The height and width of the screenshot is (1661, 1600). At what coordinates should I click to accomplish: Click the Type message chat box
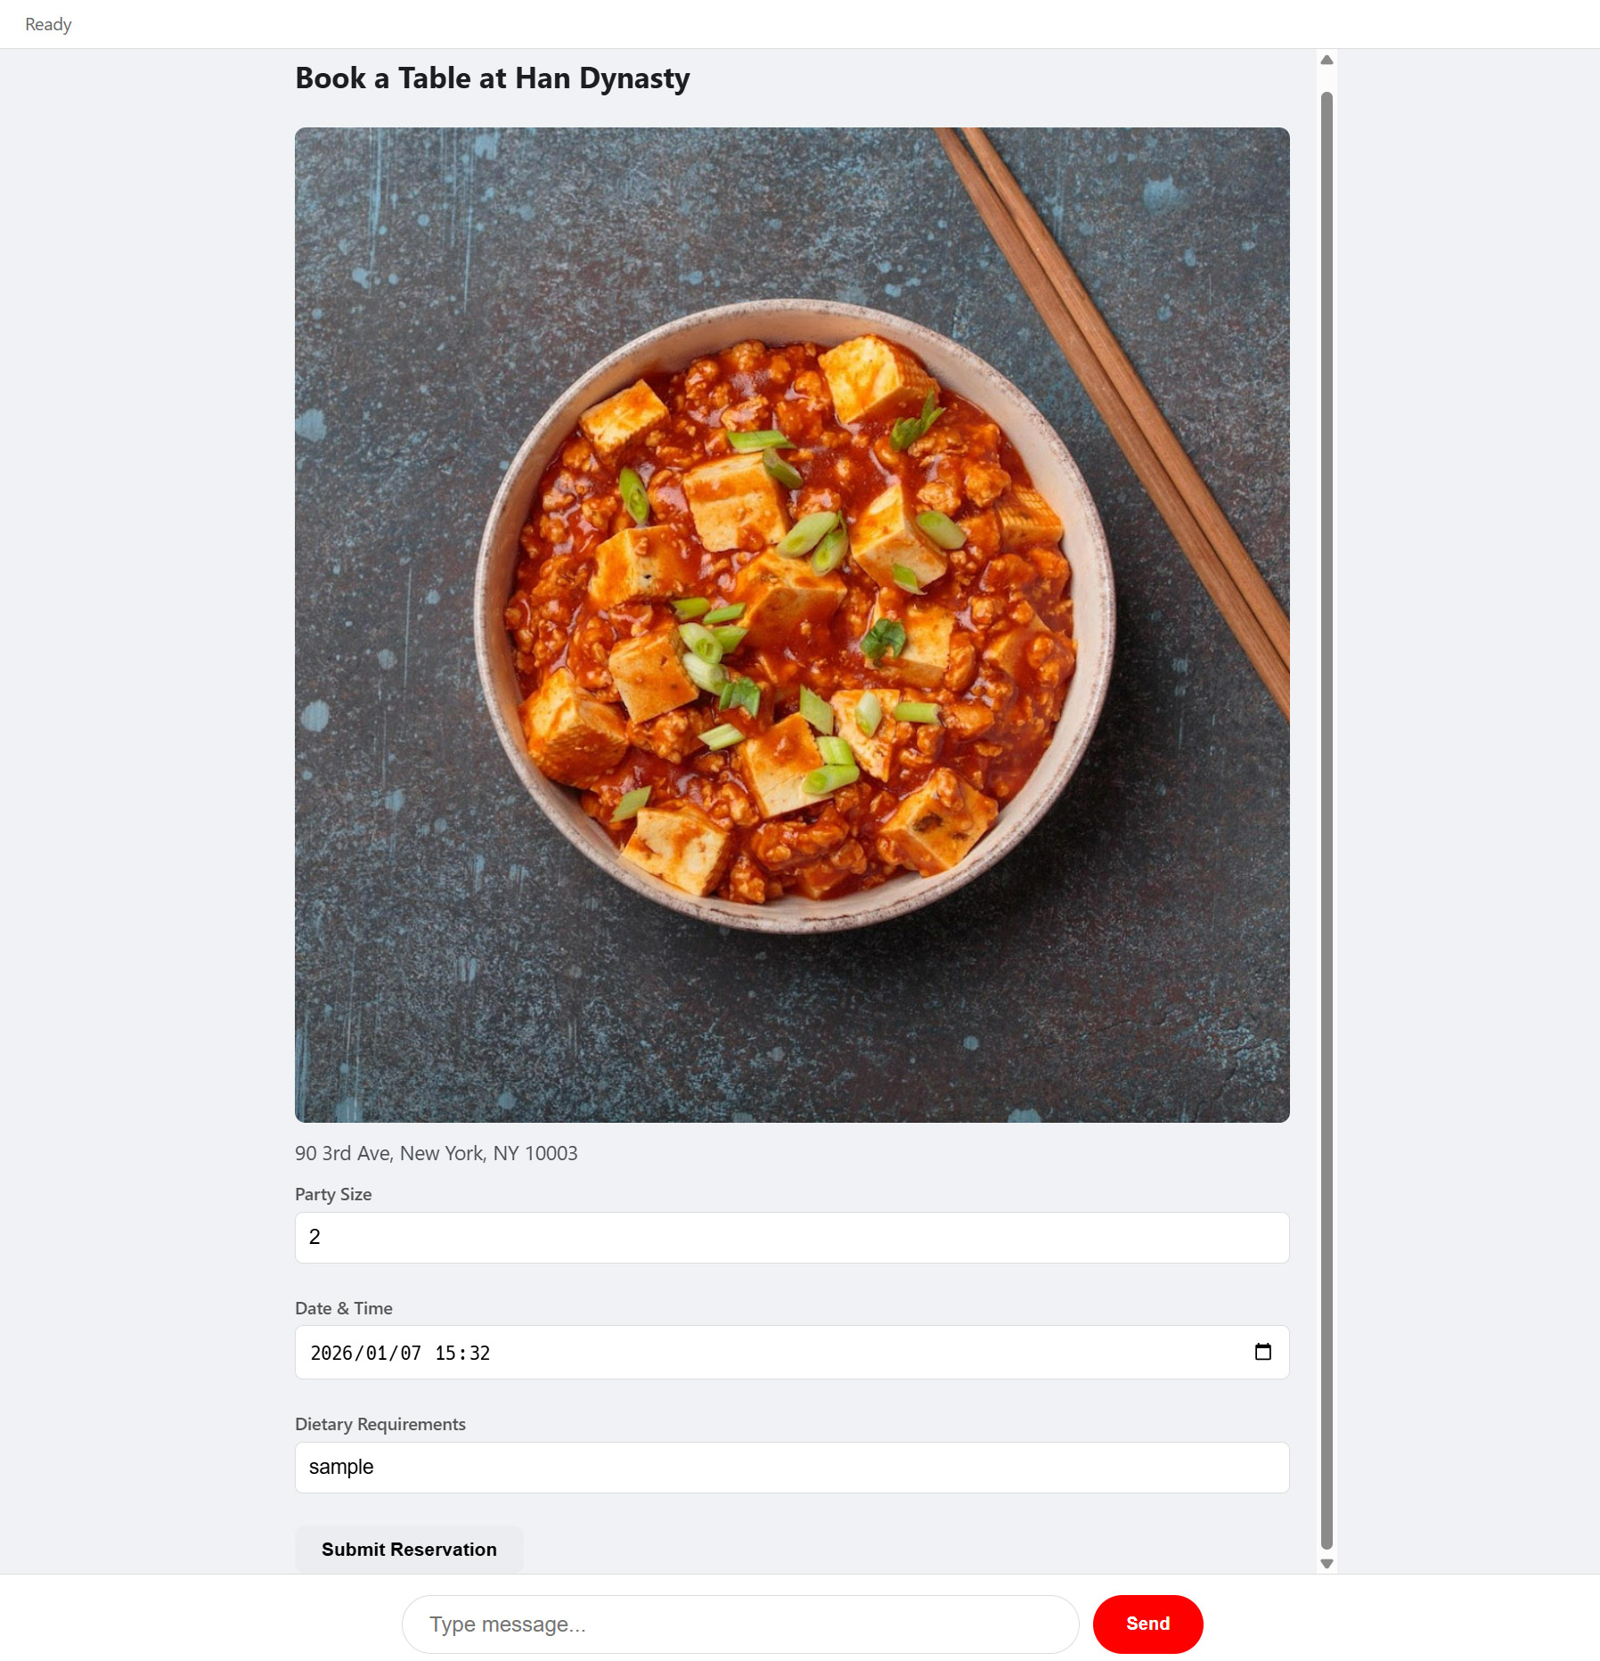[740, 1624]
